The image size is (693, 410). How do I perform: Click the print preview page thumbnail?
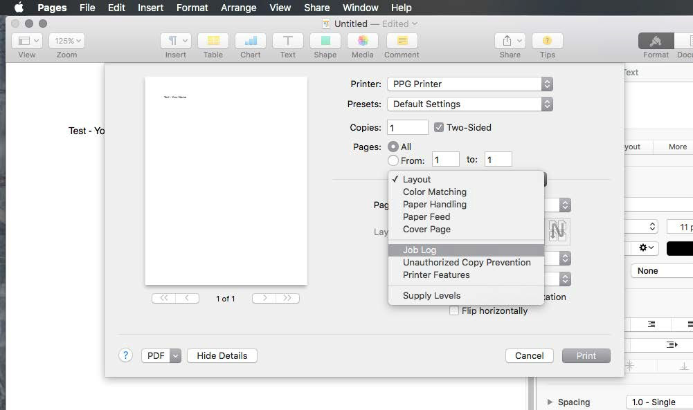(x=226, y=181)
